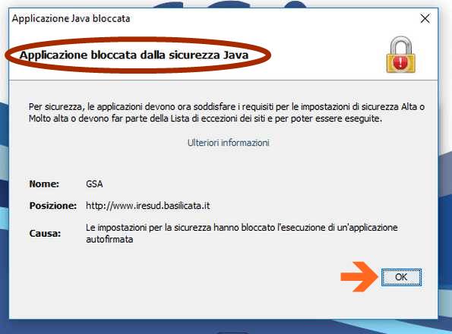Click the title bar text Applicazione Java bloccata
This screenshot has width=452, height=334.
coord(71,19)
